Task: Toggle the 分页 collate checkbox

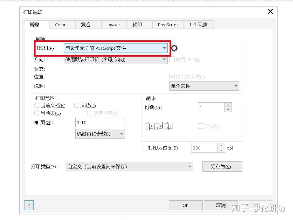Action: [201, 126]
